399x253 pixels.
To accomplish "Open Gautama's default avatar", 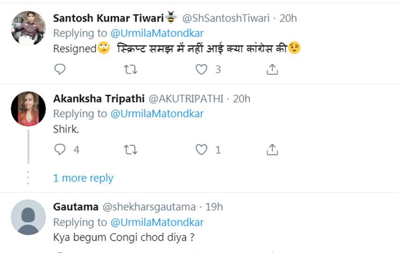I will [28, 217].
